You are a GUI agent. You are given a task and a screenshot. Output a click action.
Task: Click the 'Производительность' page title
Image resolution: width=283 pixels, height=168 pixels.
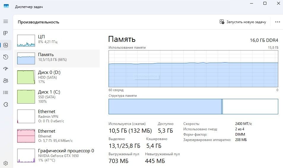pos(39,22)
